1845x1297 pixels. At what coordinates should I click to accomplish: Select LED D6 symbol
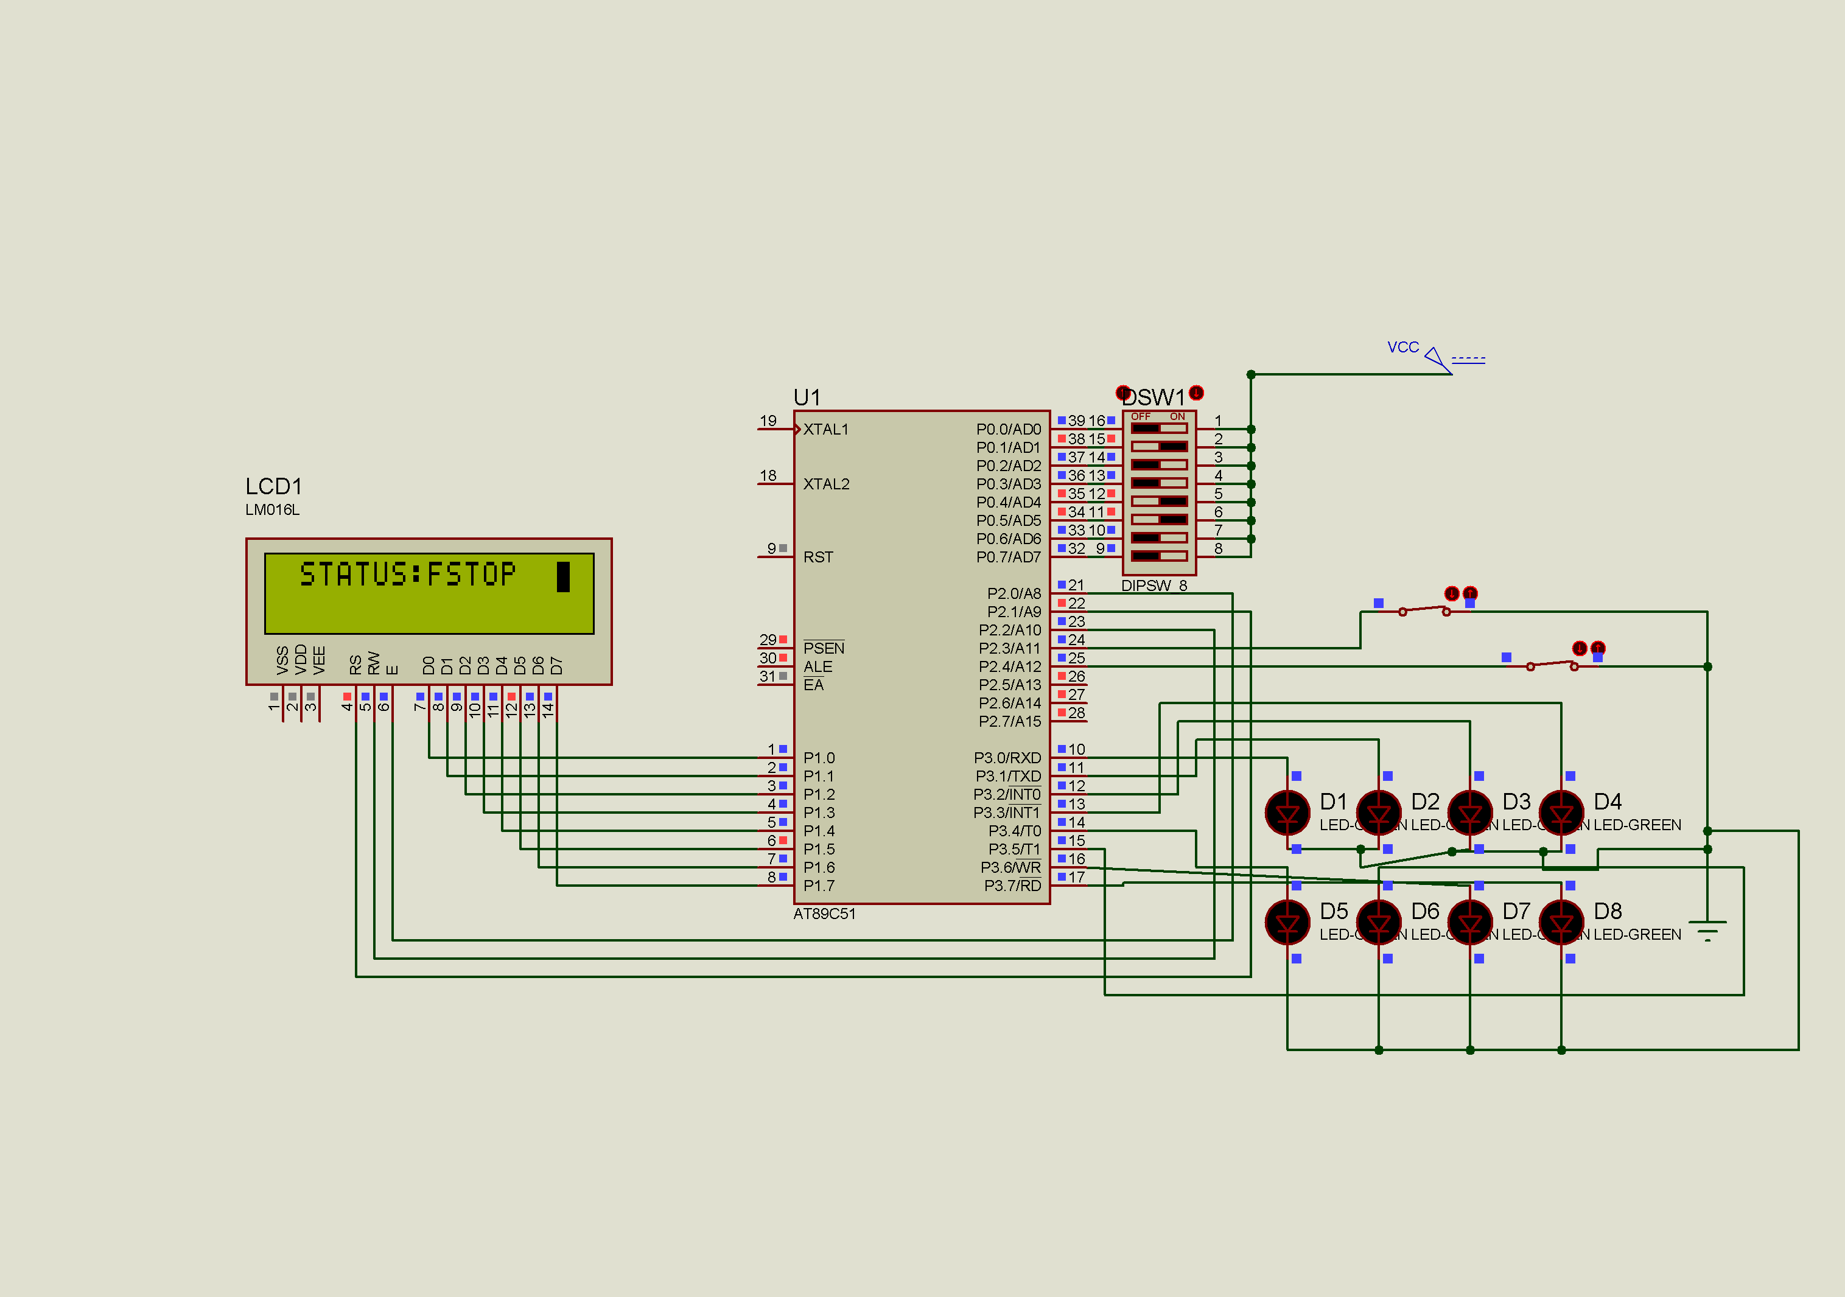coord(1379,923)
